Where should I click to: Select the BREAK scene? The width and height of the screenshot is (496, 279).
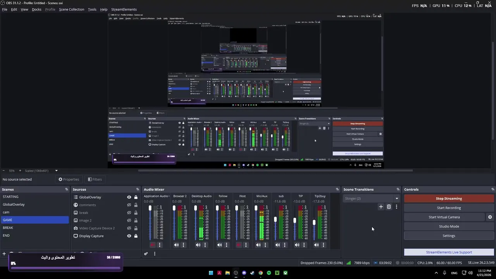[34, 228]
